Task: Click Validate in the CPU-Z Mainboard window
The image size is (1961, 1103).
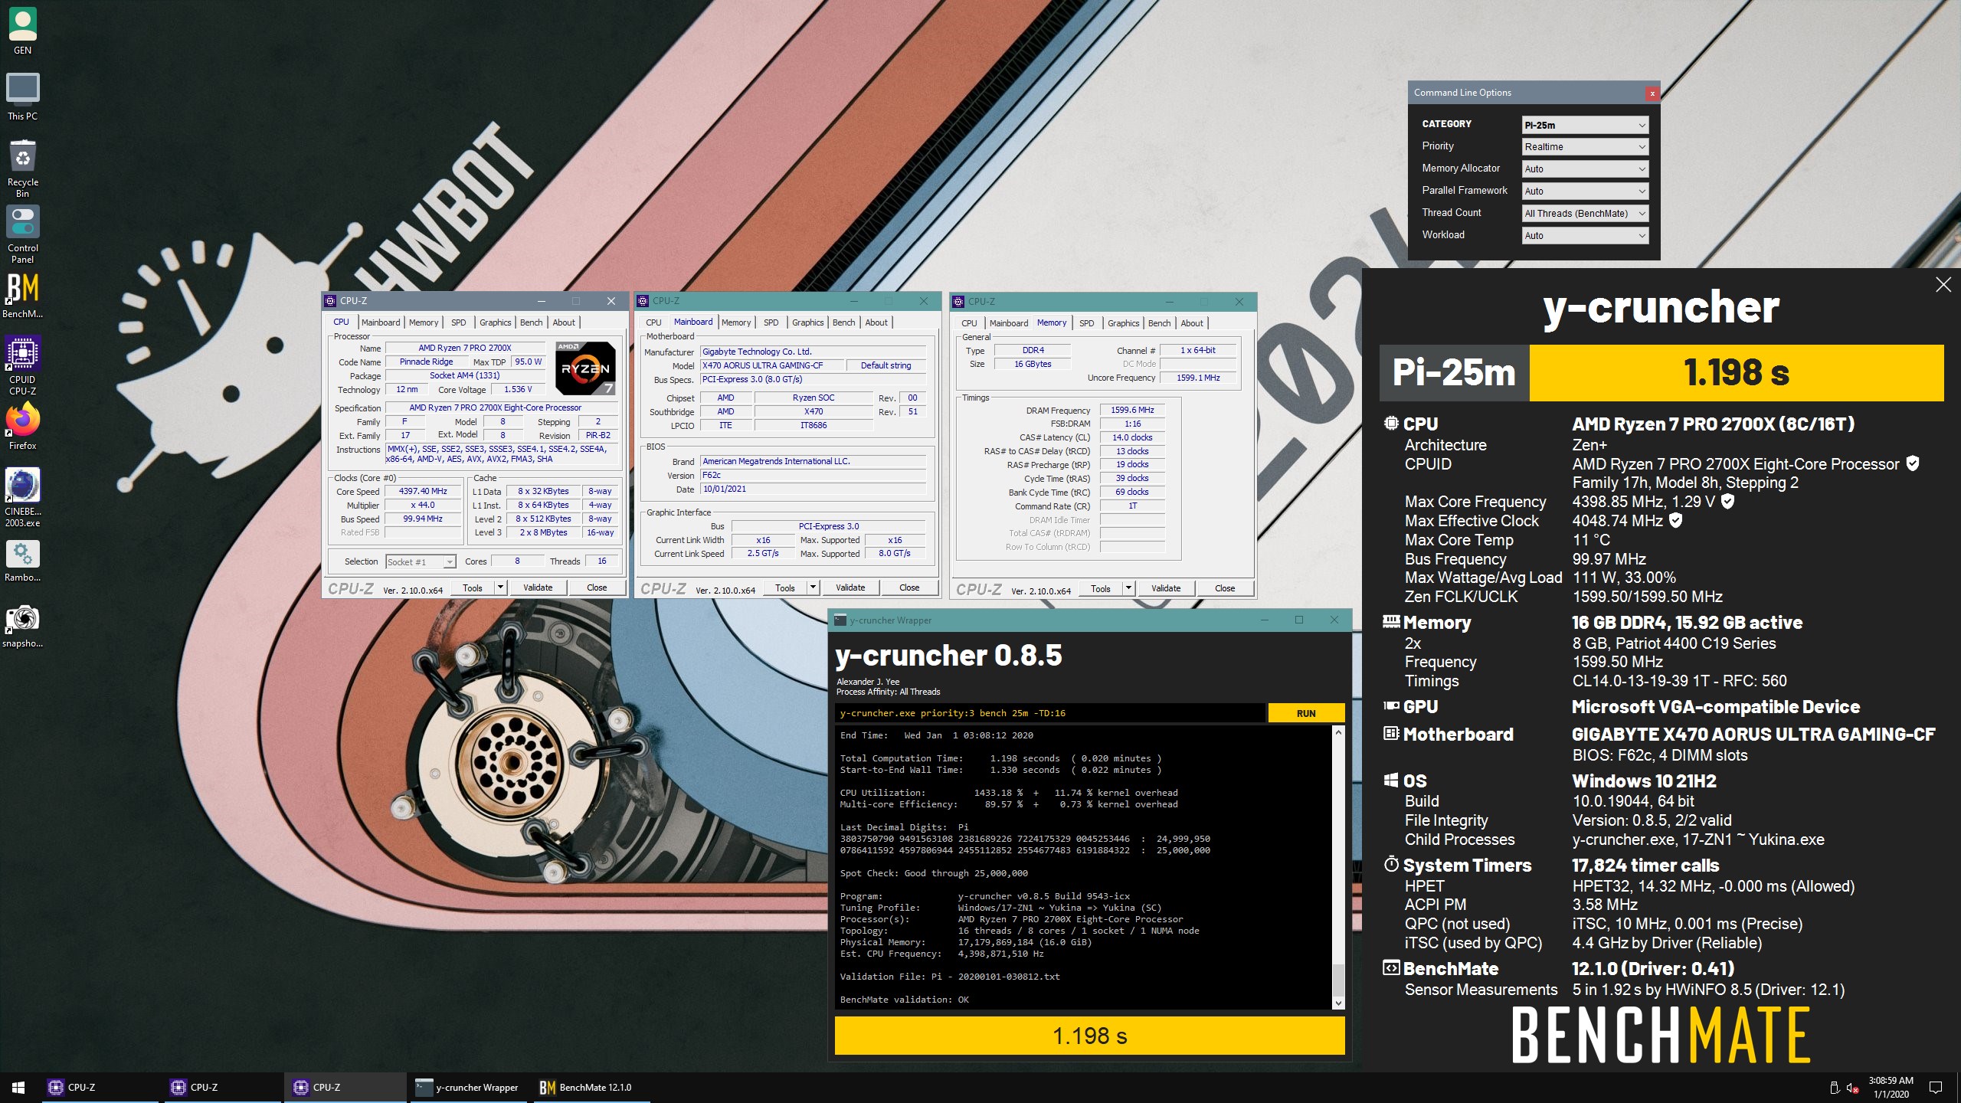Action: pyautogui.click(x=850, y=588)
